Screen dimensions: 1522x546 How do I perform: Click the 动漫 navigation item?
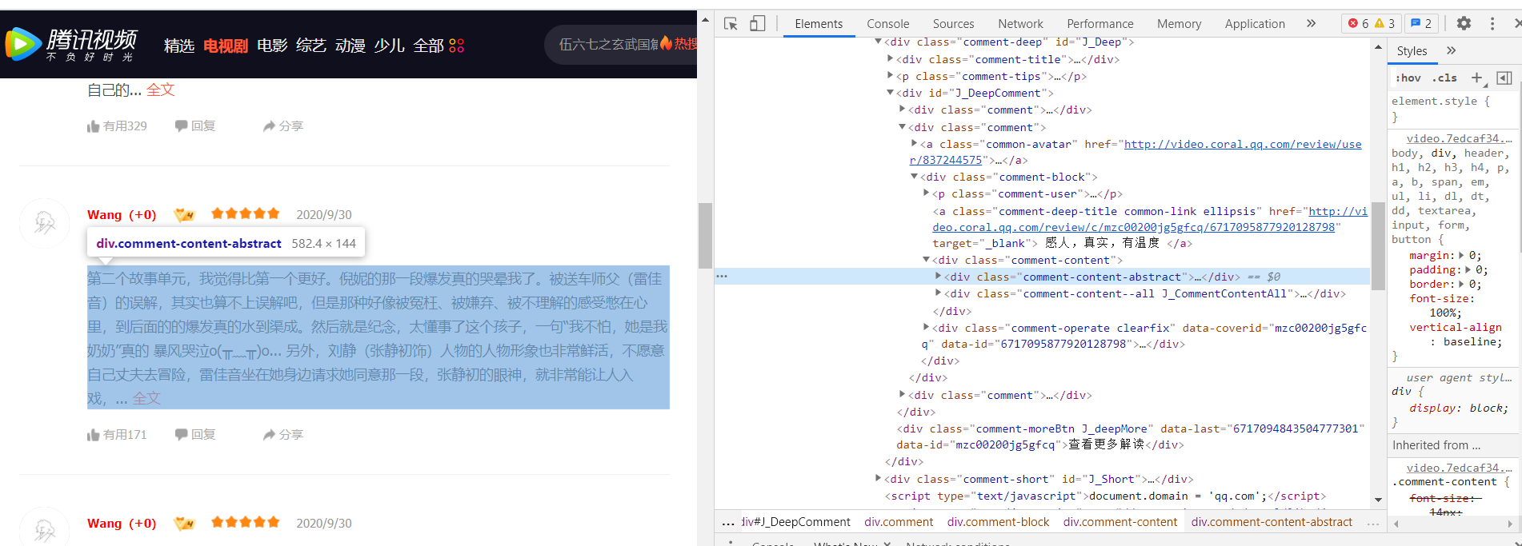[350, 46]
